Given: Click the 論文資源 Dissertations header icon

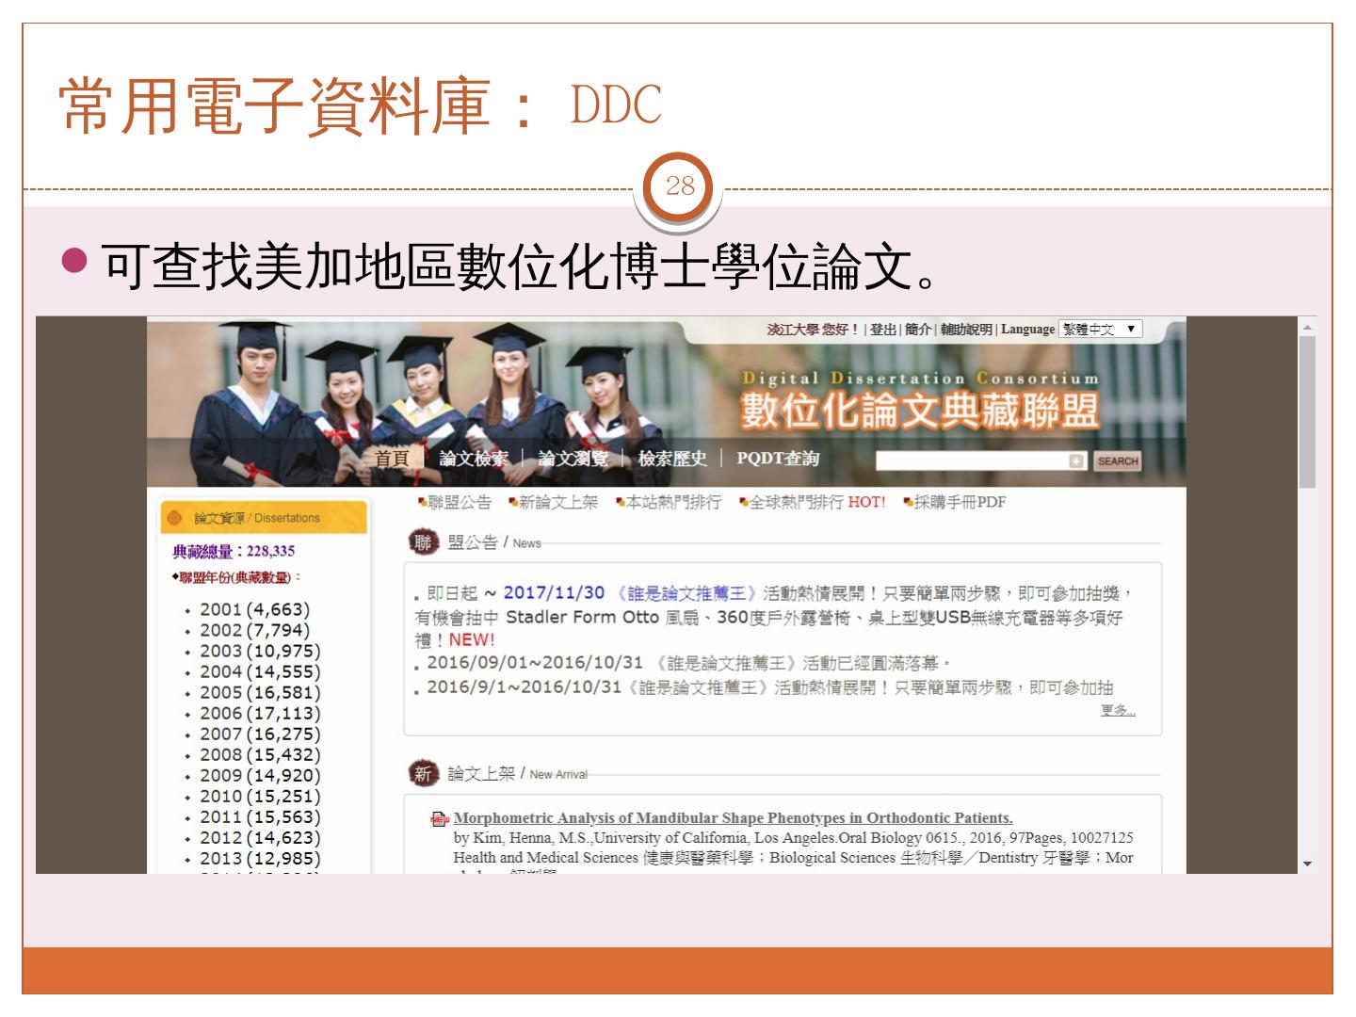Looking at the screenshot, I should [174, 517].
